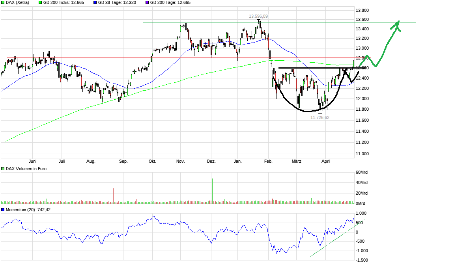Click the 'April' month label
This screenshot has height=264, width=454.
[326, 161]
